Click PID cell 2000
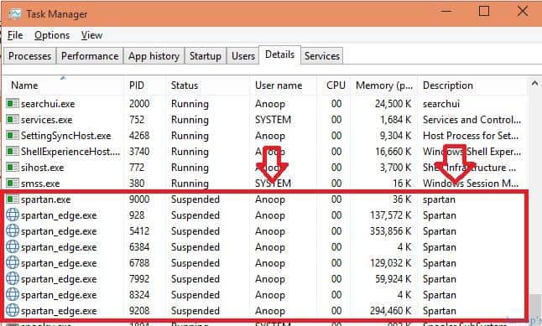The height and width of the screenshot is (326, 542). tap(139, 104)
